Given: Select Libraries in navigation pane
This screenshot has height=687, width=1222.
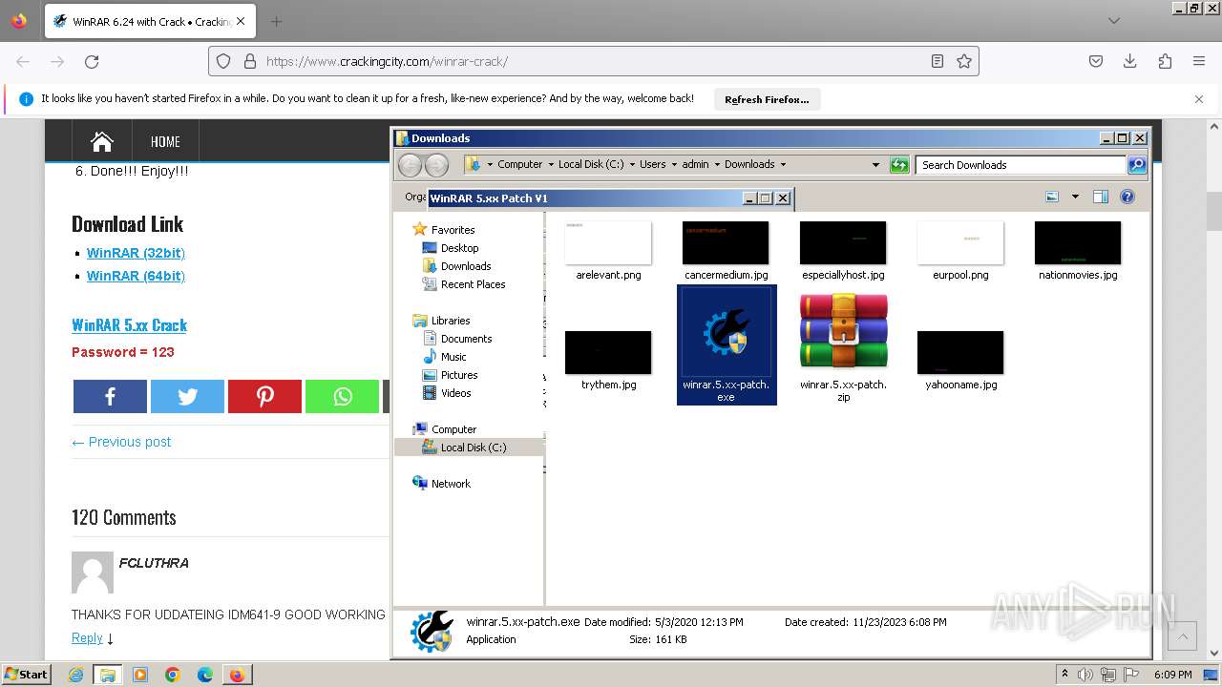Looking at the screenshot, I should [451, 321].
